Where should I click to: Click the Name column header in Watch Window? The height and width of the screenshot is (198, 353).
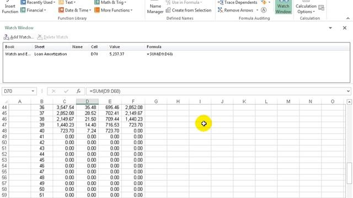(x=77, y=47)
